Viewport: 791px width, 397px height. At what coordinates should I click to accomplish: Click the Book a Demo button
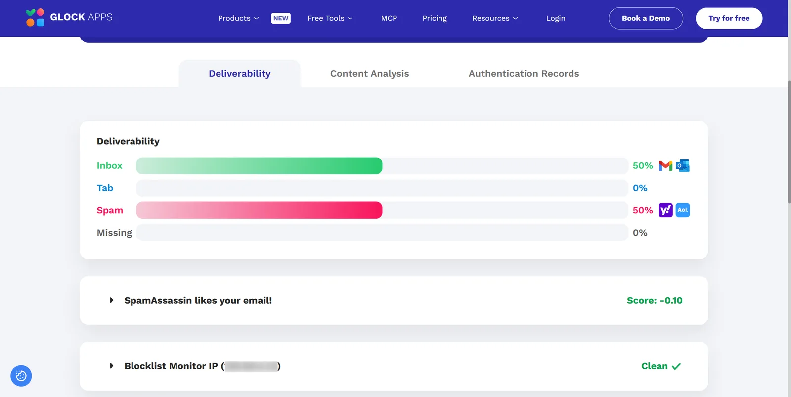[x=646, y=18]
